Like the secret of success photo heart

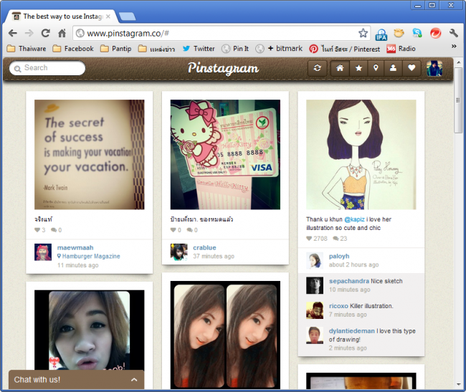pyautogui.click(x=37, y=230)
